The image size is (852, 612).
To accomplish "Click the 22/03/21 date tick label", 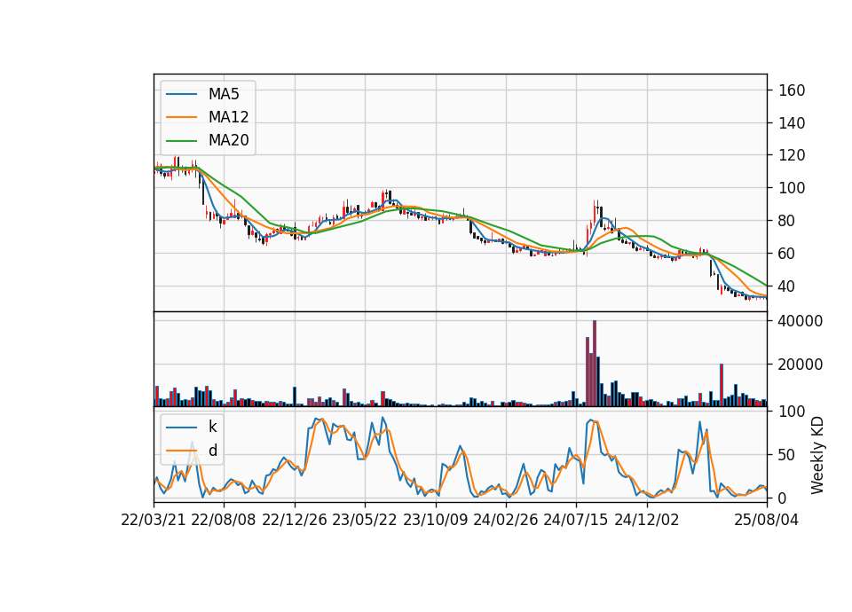I will [154, 521].
